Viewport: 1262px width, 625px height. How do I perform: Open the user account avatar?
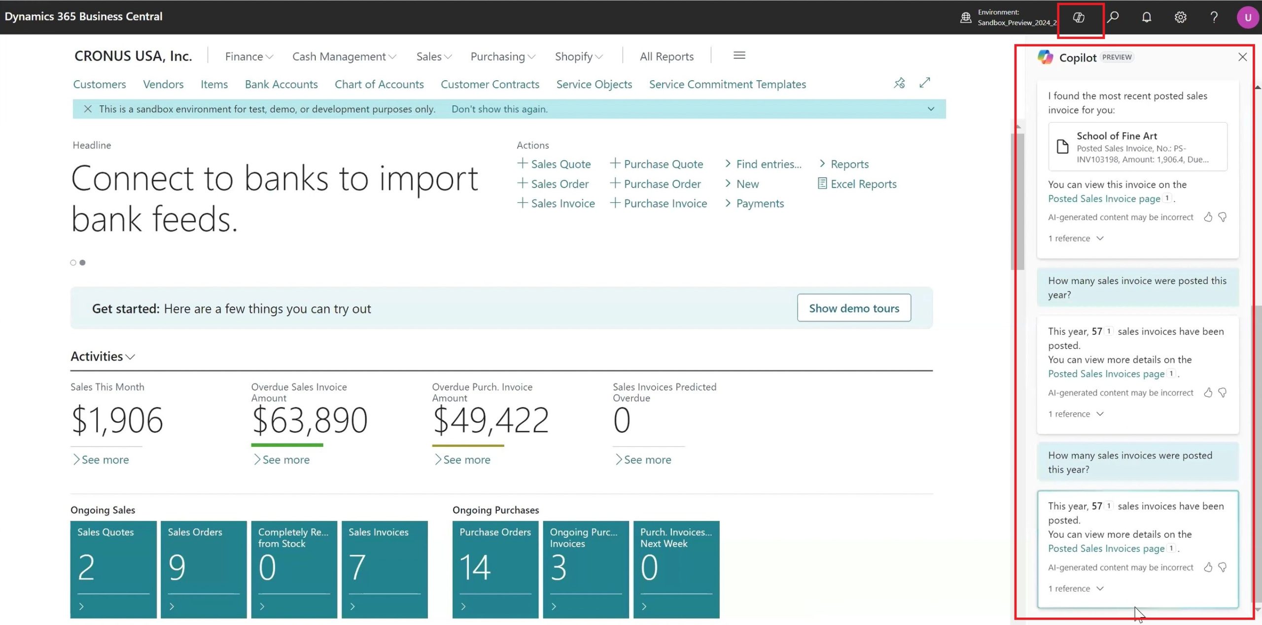tap(1248, 18)
